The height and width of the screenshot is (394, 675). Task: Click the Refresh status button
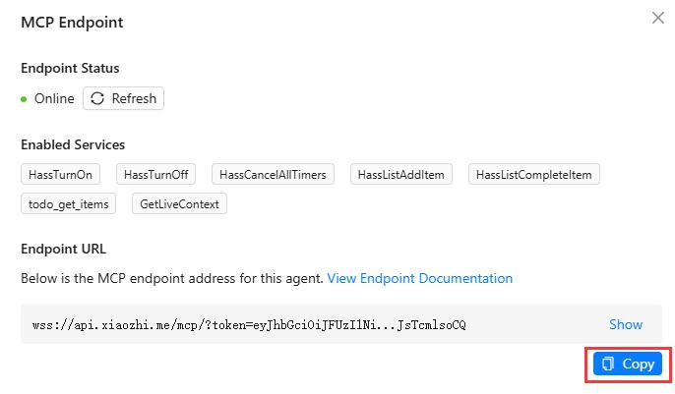point(123,98)
